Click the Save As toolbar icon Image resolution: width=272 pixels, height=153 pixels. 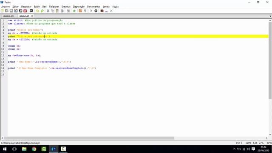(x=16, y=11)
